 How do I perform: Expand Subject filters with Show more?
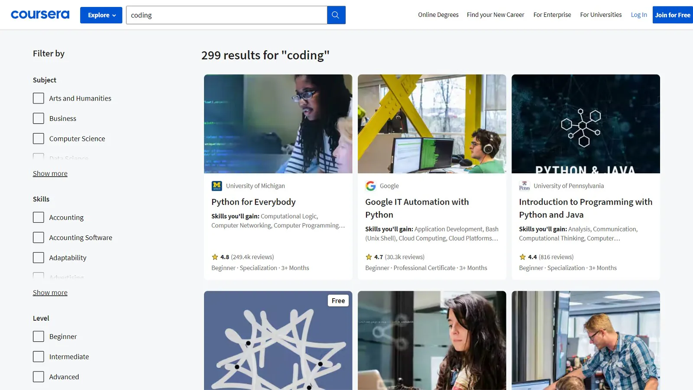pos(50,173)
